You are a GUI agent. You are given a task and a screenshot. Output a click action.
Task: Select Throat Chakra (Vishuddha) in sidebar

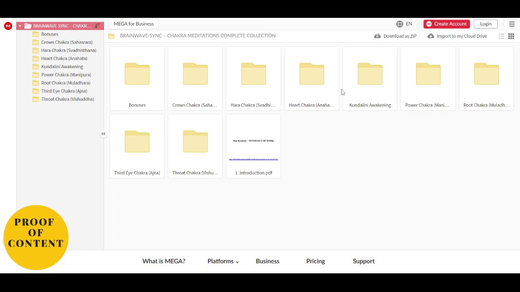[67, 99]
